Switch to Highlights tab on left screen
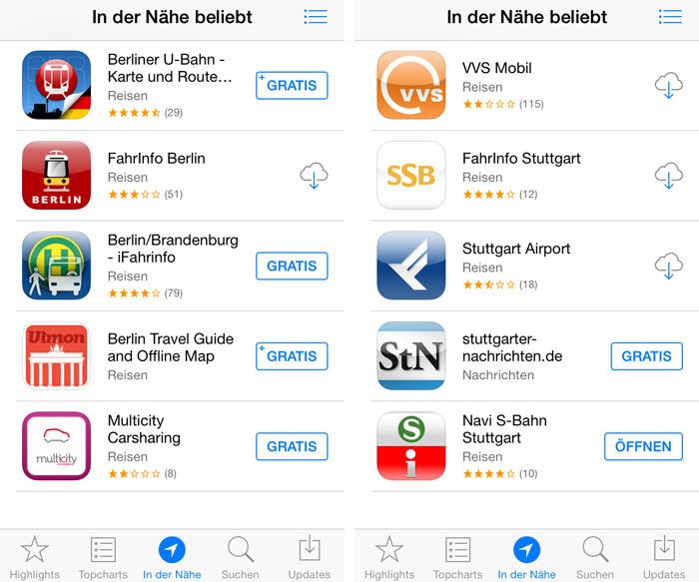Image resolution: width=699 pixels, height=582 pixels. [34, 557]
